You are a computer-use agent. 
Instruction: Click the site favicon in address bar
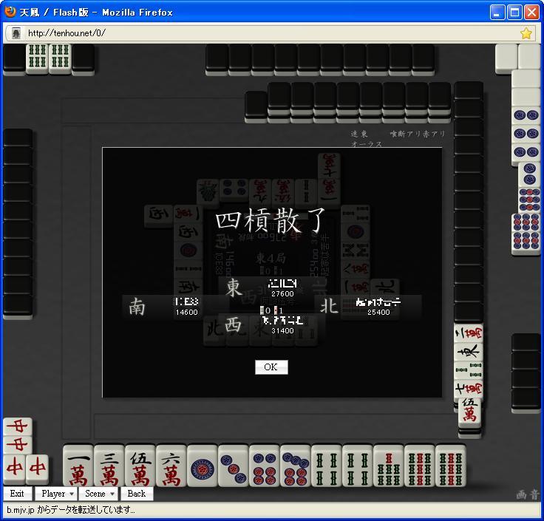[16, 33]
